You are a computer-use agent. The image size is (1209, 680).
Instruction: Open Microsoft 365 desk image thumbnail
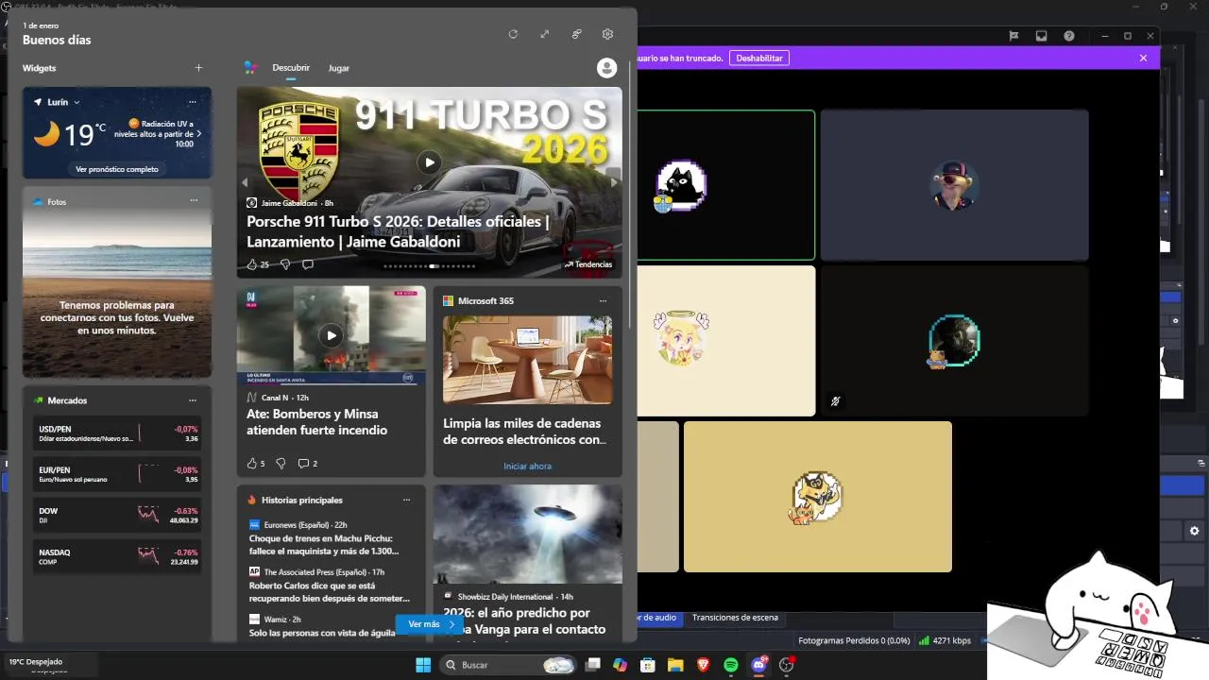coord(527,360)
